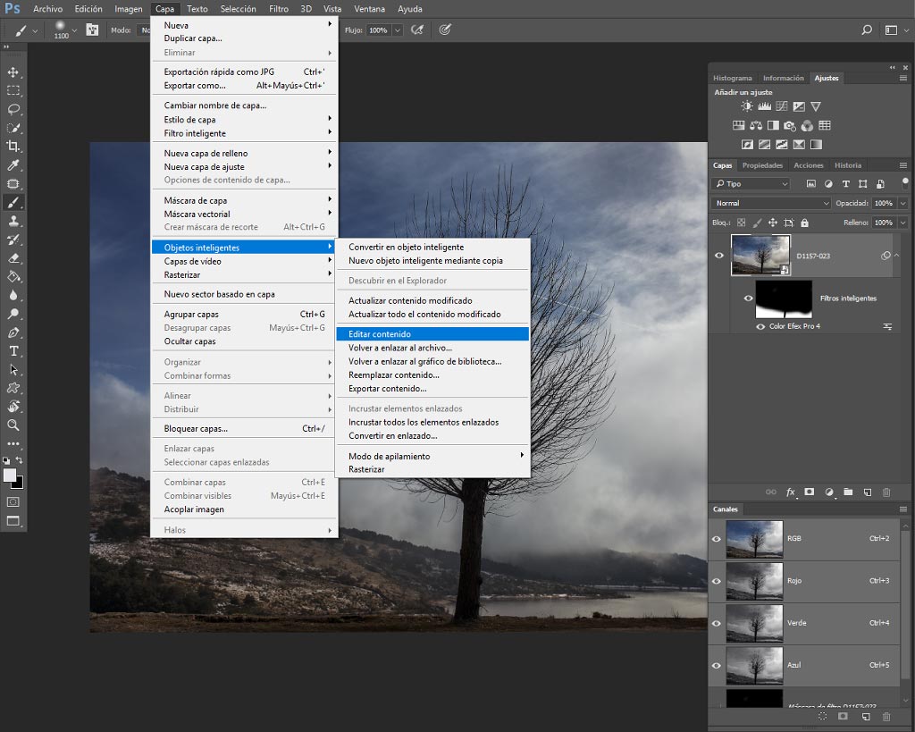This screenshot has width=915, height=732.
Task: Add a Levels adjustment
Action: [x=764, y=106]
